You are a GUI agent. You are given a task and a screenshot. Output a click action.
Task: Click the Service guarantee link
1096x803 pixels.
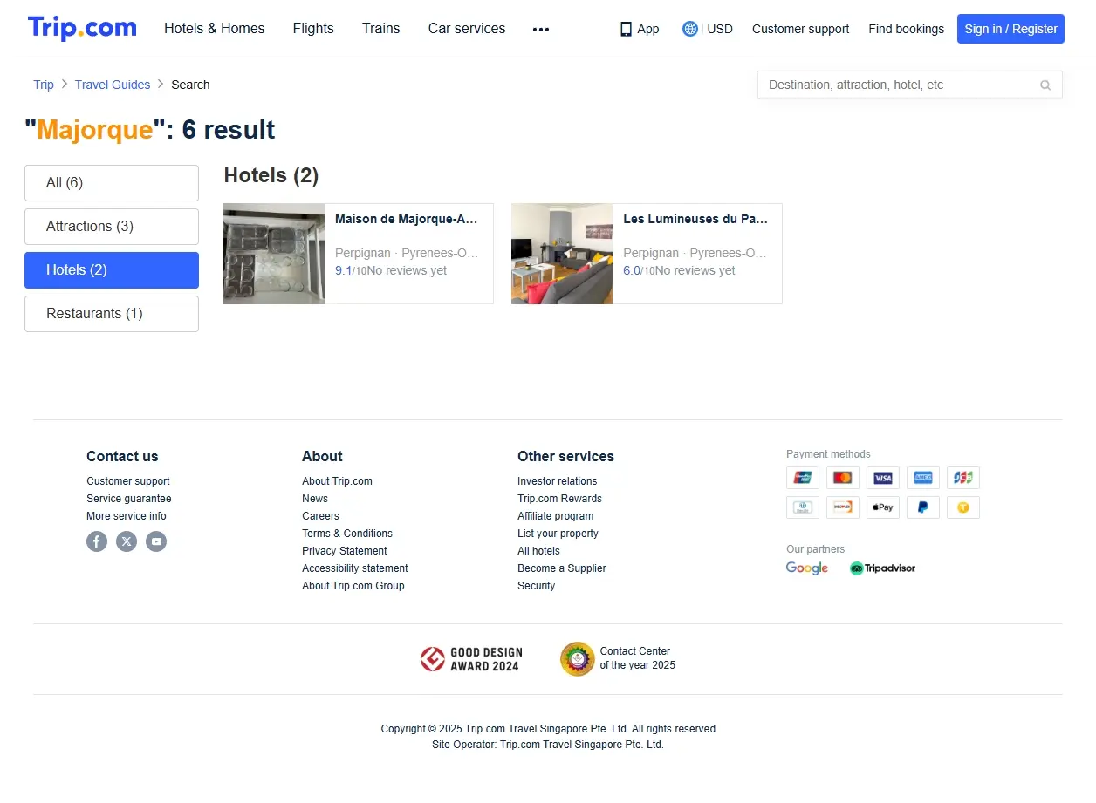tap(129, 499)
